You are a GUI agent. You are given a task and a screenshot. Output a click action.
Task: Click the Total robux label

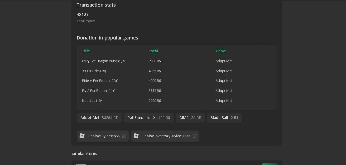[x=86, y=21]
